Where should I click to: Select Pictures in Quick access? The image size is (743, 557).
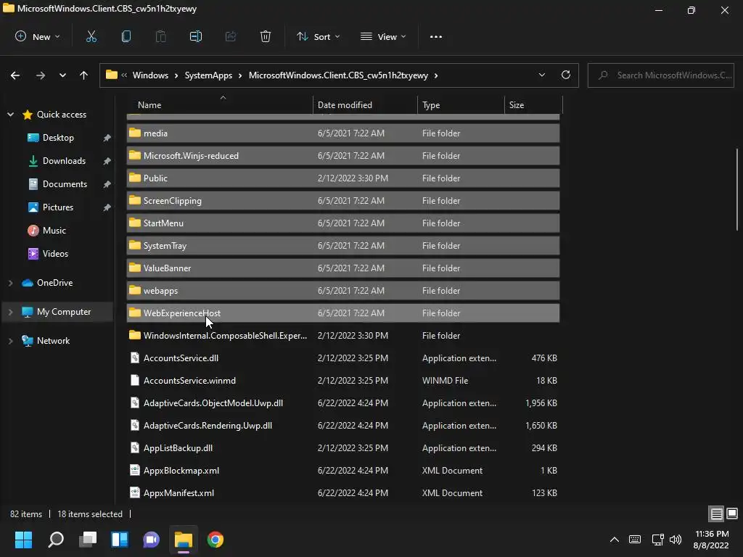click(x=58, y=207)
